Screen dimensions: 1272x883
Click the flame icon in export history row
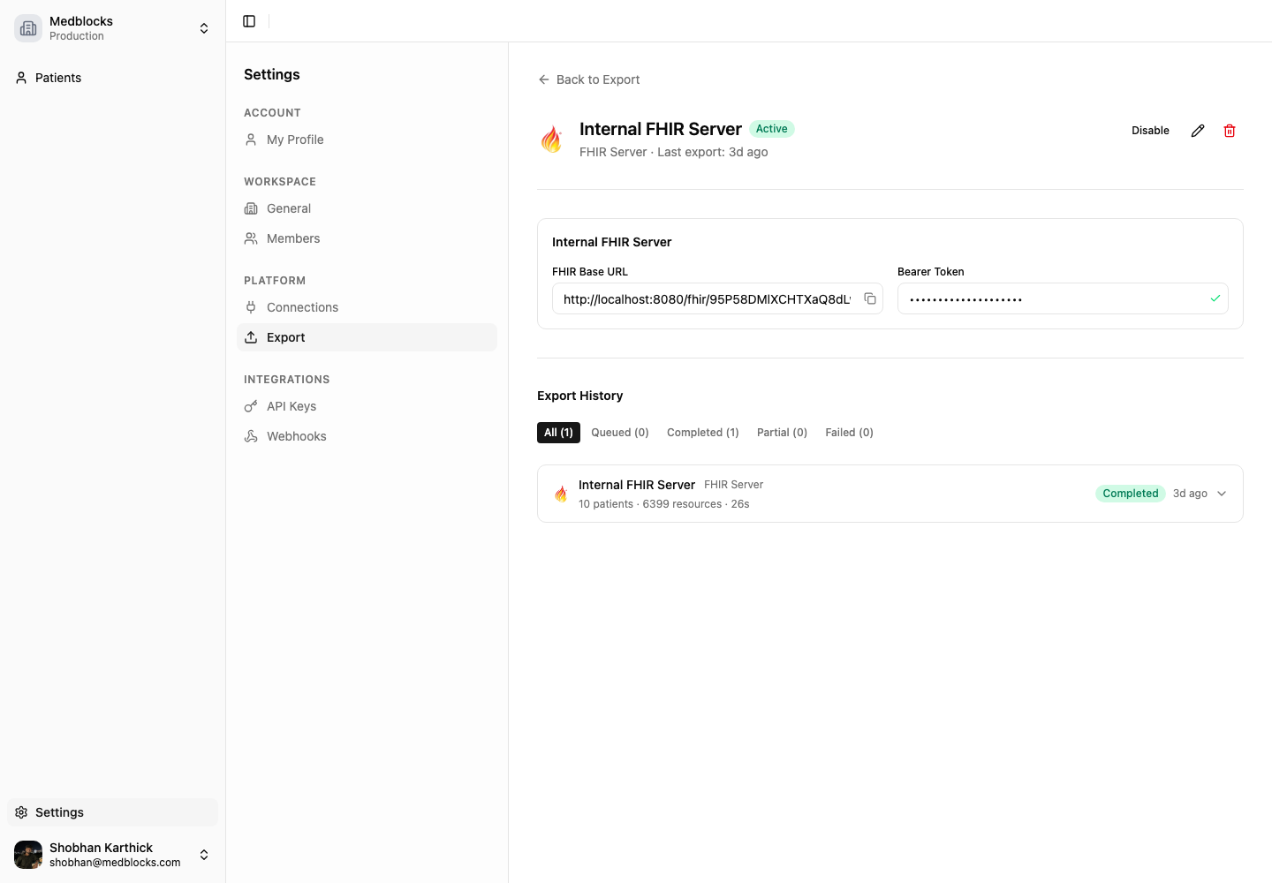(561, 494)
